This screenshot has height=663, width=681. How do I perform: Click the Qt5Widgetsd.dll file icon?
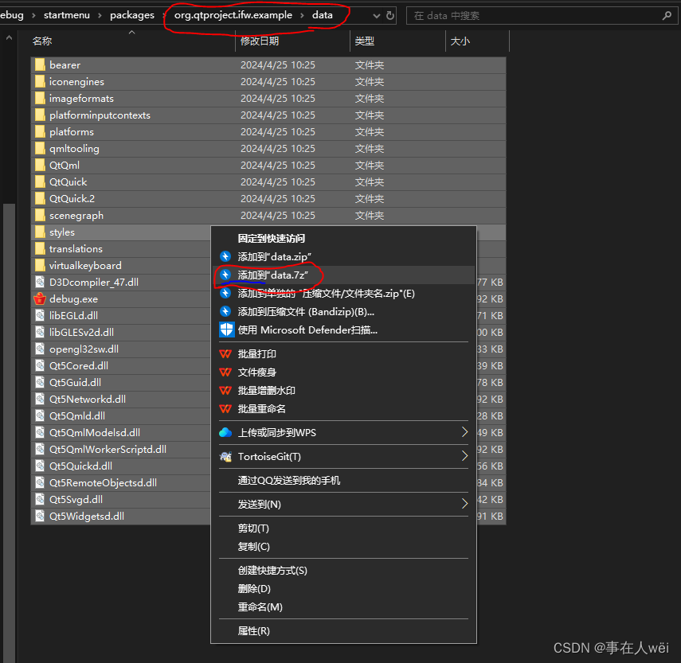(x=40, y=516)
